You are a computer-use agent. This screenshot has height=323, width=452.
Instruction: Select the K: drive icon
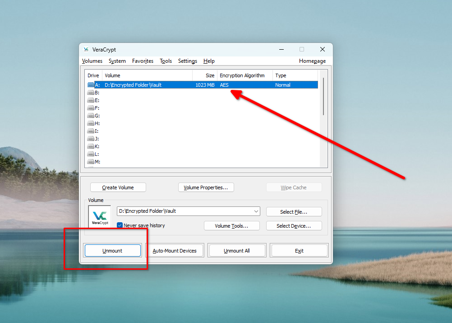tap(91, 146)
